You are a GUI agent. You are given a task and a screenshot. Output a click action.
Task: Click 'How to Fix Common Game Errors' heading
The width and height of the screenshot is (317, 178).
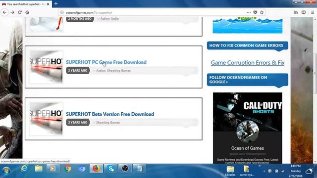pyautogui.click(x=248, y=45)
